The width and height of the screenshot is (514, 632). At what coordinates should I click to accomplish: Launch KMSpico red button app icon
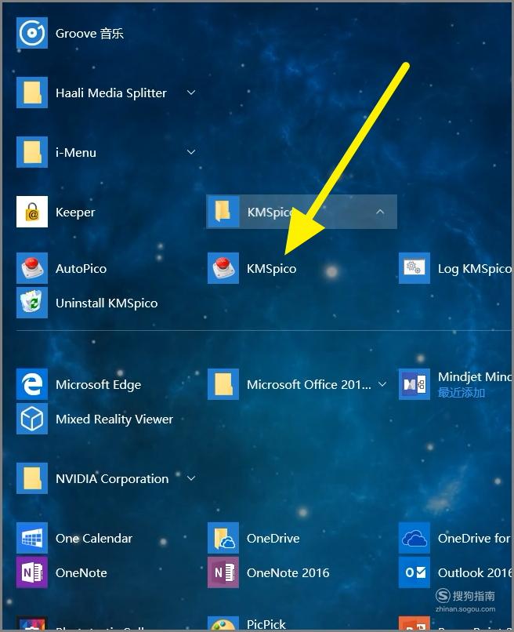[223, 268]
